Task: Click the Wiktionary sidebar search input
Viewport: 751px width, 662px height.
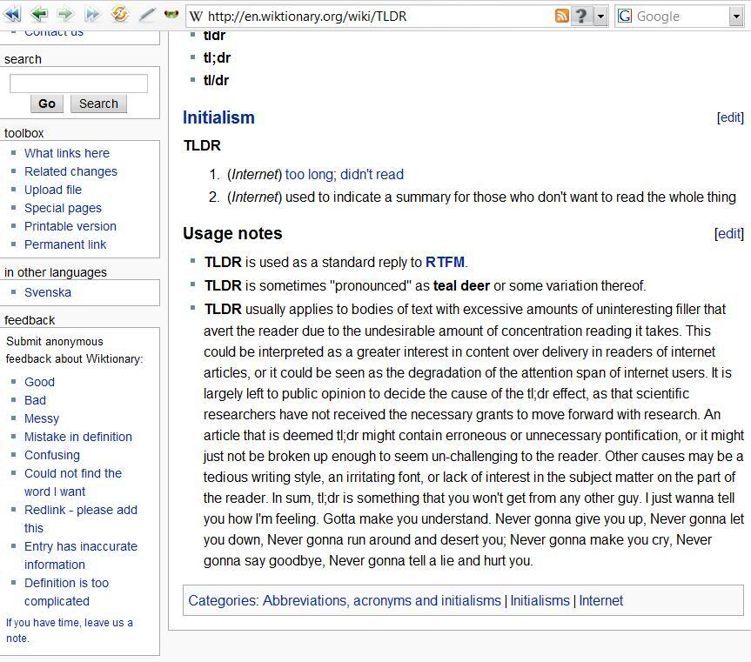Action: coord(78,84)
